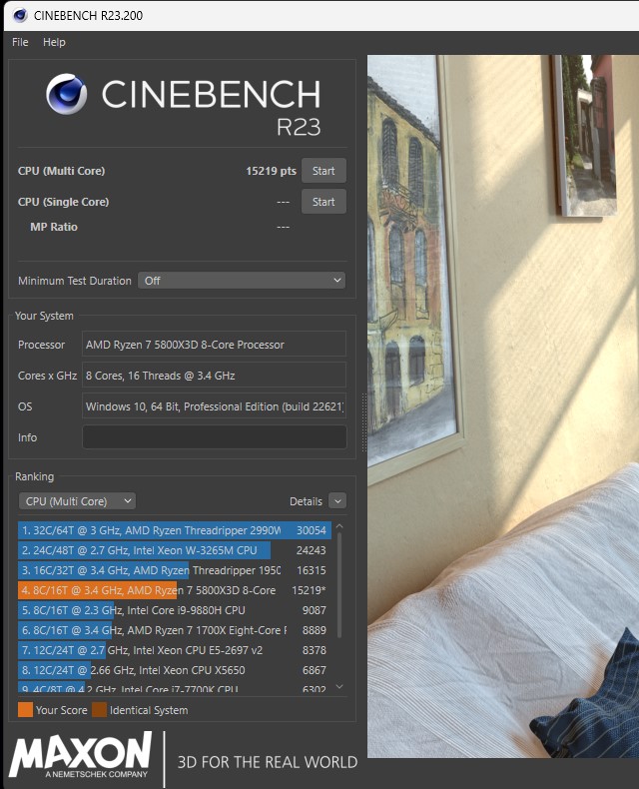639x789 pixels.
Task: Open the File menu
Action: (20, 42)
